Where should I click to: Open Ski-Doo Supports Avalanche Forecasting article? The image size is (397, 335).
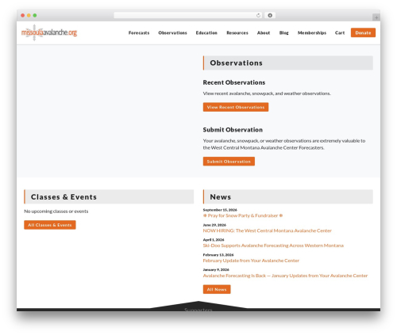tap(273, 246)
